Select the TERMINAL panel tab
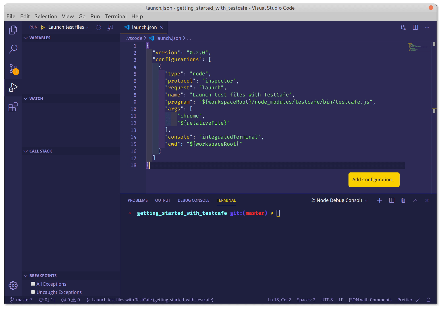The height and width of the screenshot is (309, 442). pos(226,200)
